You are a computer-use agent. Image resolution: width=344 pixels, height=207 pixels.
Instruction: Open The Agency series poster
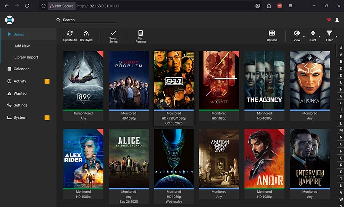click(x=264, y=80)
